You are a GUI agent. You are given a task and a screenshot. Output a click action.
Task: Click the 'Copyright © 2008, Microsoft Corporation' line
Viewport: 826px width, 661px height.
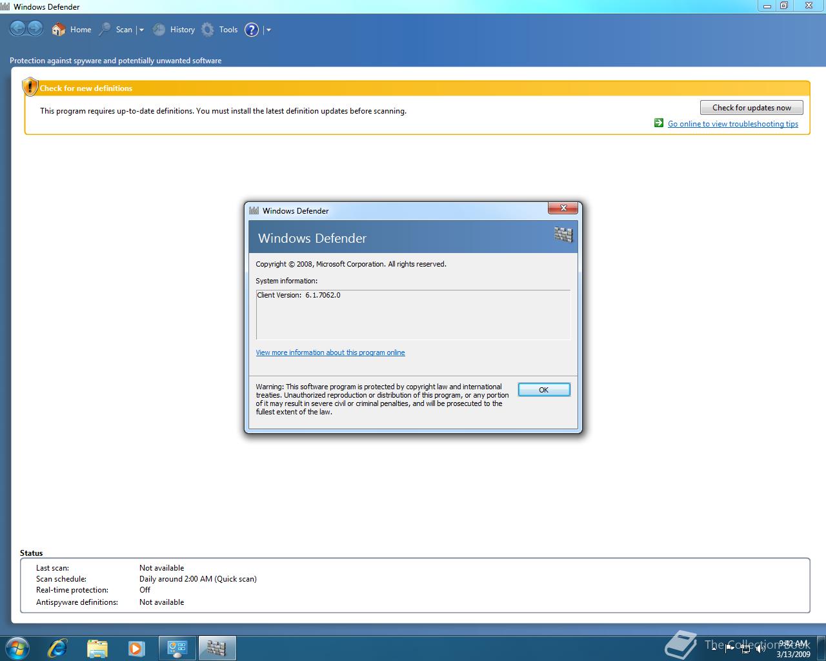351,264
